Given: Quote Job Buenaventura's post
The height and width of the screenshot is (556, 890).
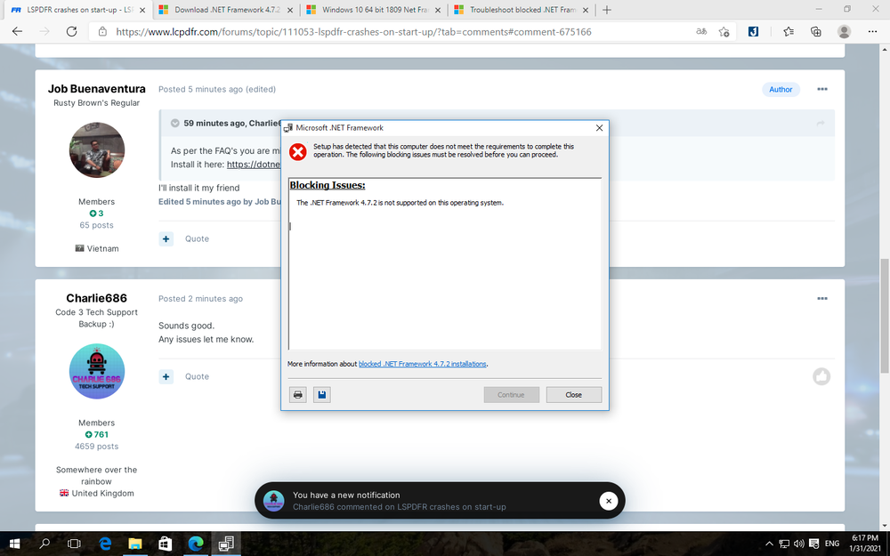Looking at the screenshot, I should [197, 238].
